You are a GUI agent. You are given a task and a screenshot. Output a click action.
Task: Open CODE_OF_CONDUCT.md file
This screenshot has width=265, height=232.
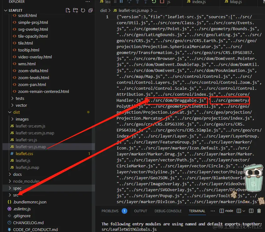[35, 229]
